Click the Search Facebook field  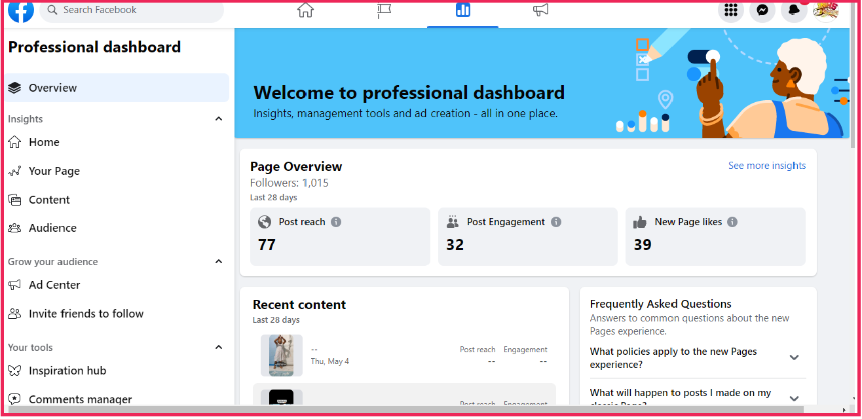tap(132, 10)
